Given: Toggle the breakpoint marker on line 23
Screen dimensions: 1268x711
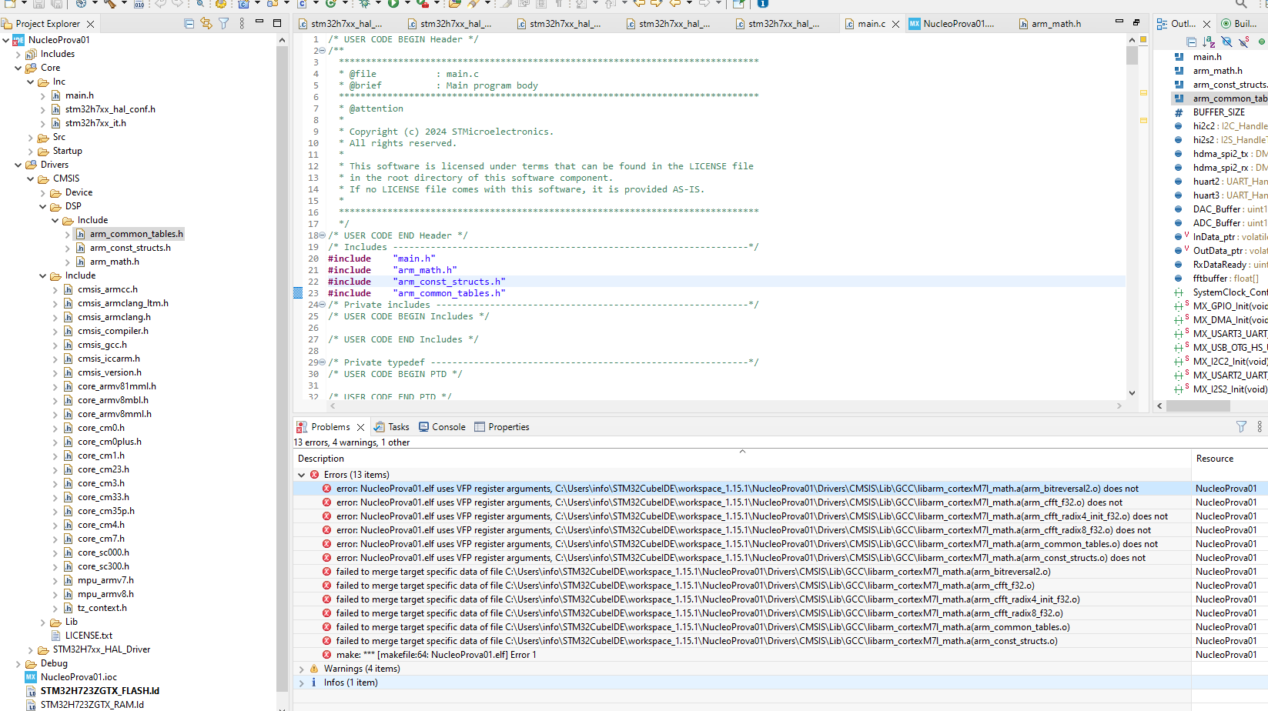Looking at the screenshot, I should point(298,293).
